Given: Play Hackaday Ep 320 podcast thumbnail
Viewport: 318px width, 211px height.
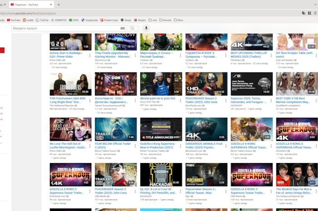Looking at the screenshot, I should point(161,175).
